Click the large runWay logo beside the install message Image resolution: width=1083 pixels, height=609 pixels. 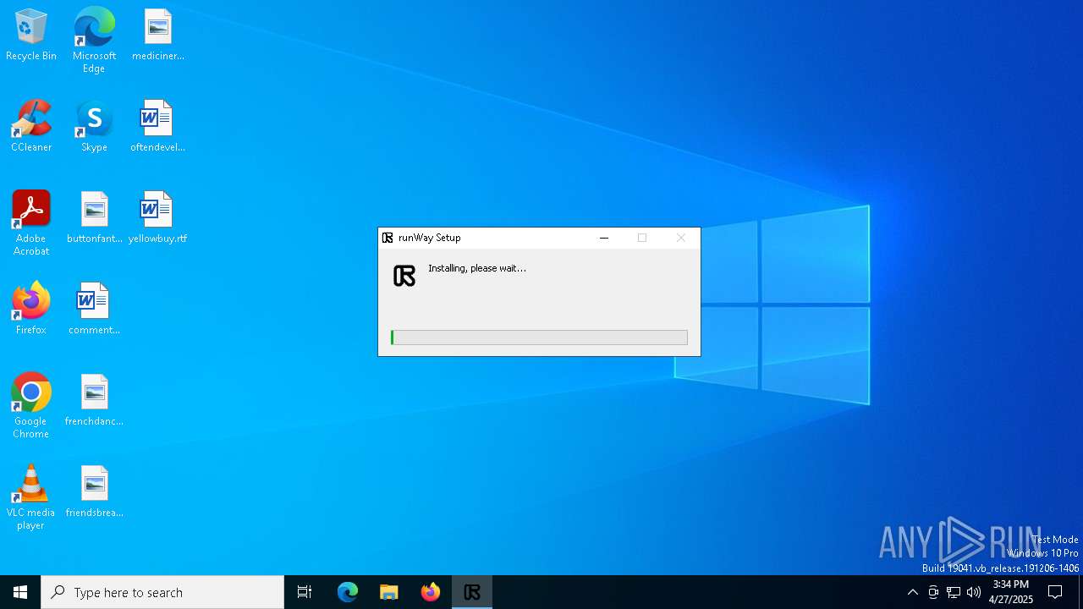click(404, 276)
